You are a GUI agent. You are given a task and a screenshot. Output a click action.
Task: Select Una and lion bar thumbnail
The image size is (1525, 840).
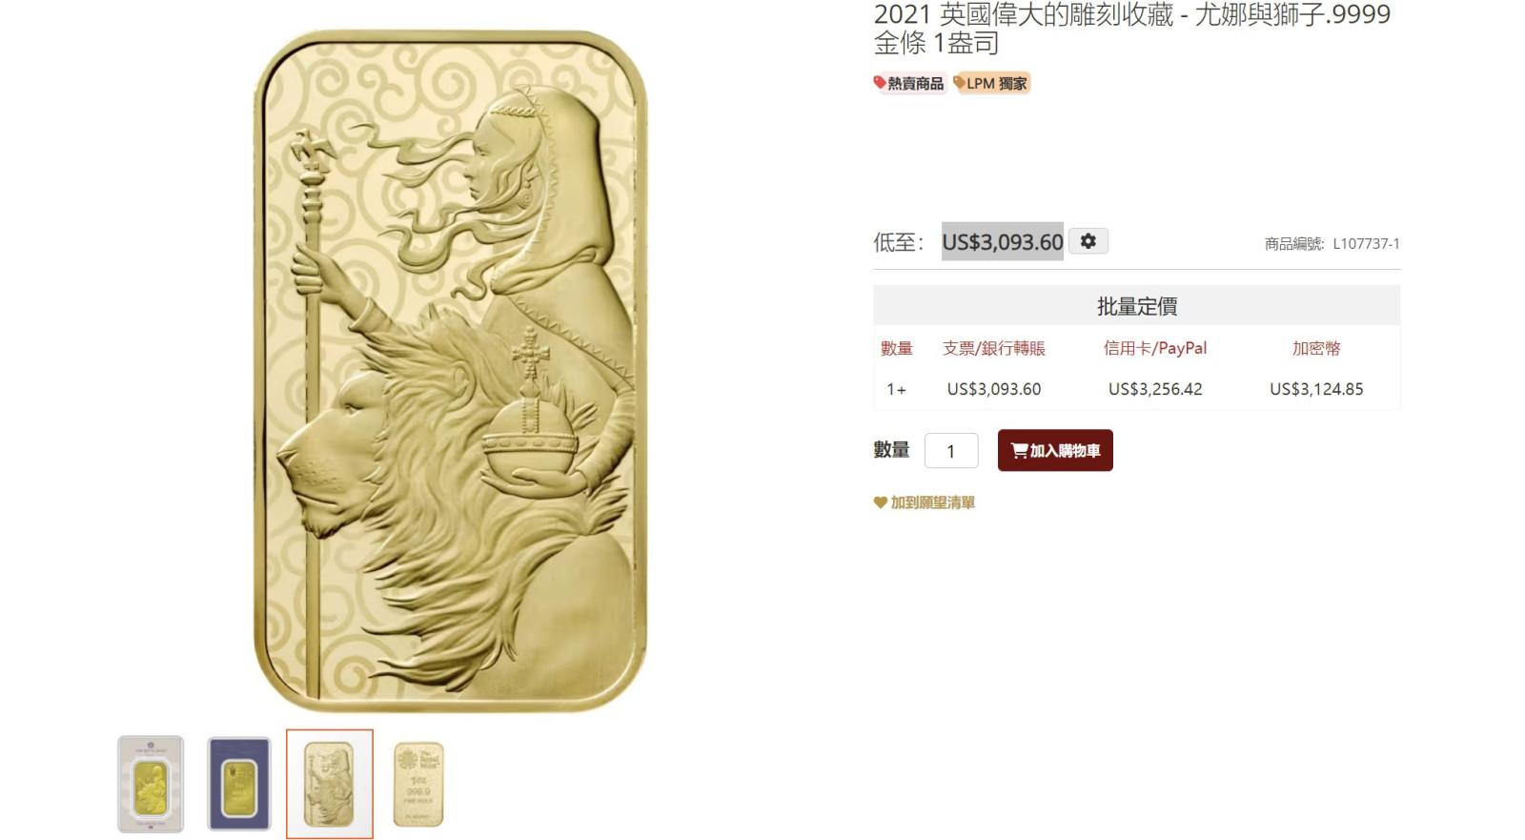(x=329, y=784)
